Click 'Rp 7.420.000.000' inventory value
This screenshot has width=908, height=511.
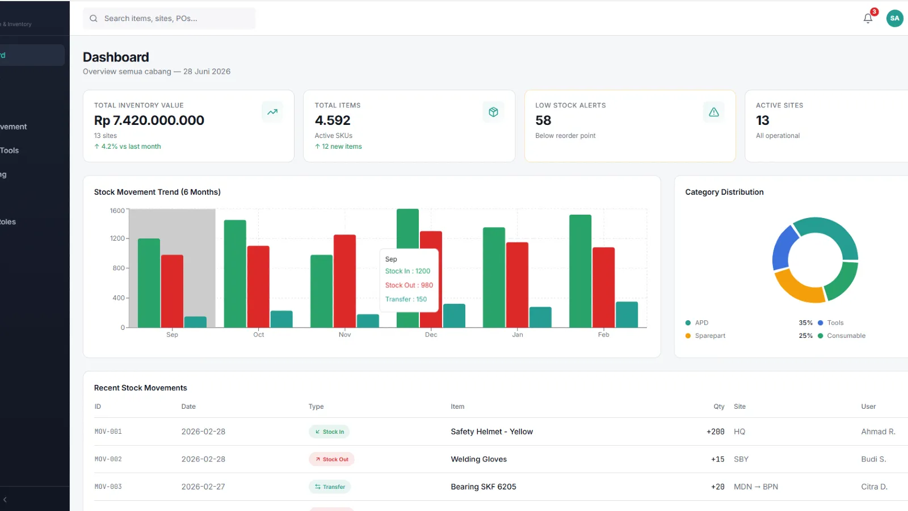point(149,120)
